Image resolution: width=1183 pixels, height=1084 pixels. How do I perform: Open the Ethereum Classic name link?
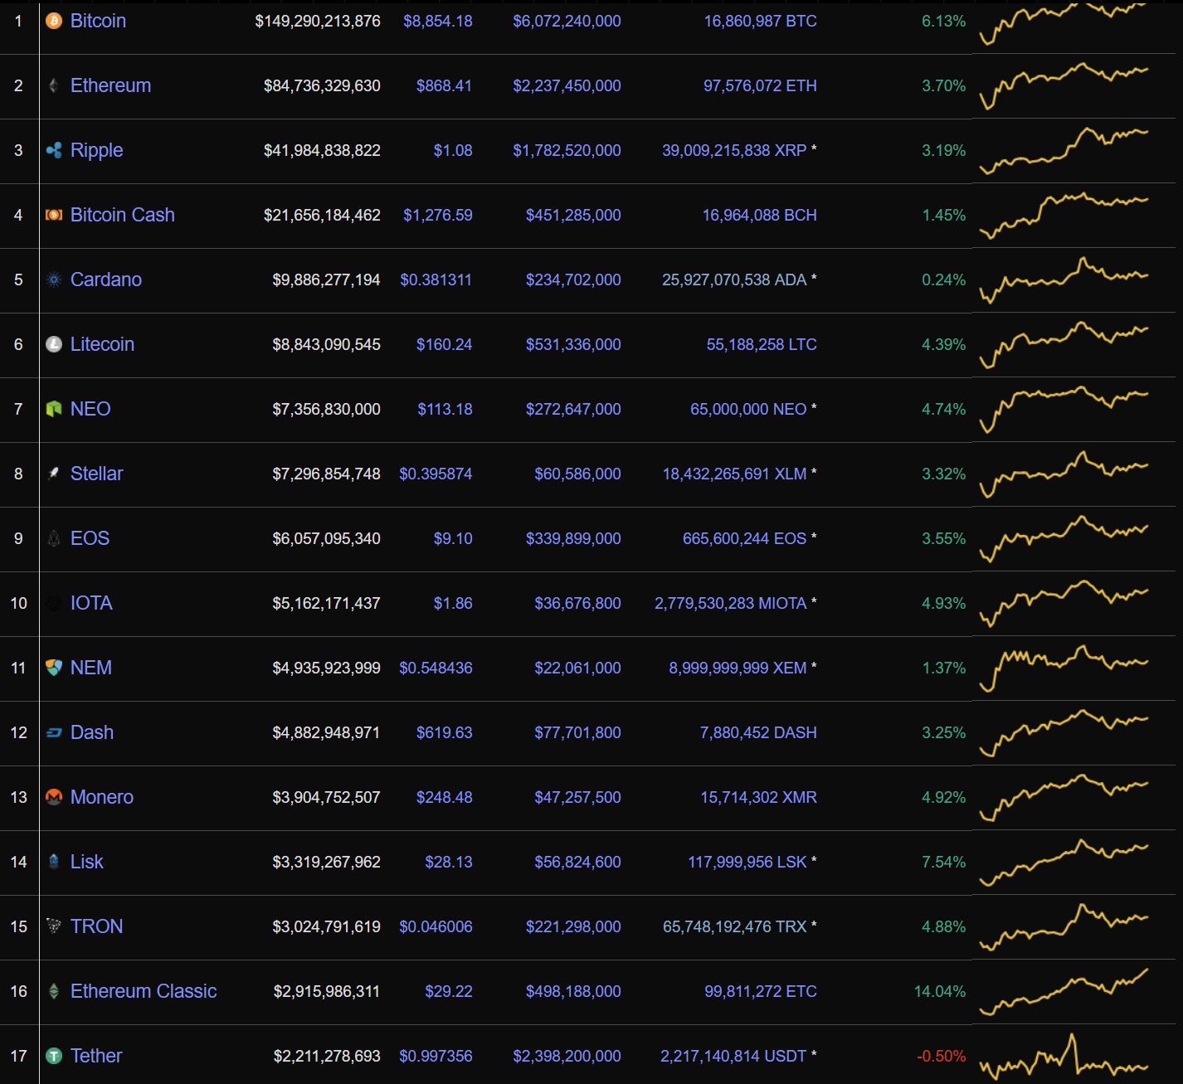point(144,991)
